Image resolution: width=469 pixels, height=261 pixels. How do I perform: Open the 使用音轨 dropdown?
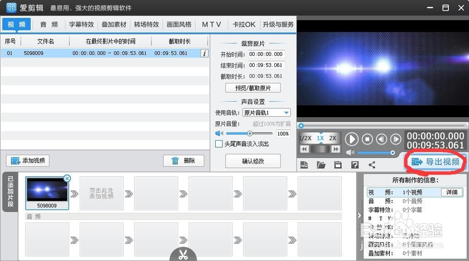[266, 113]
